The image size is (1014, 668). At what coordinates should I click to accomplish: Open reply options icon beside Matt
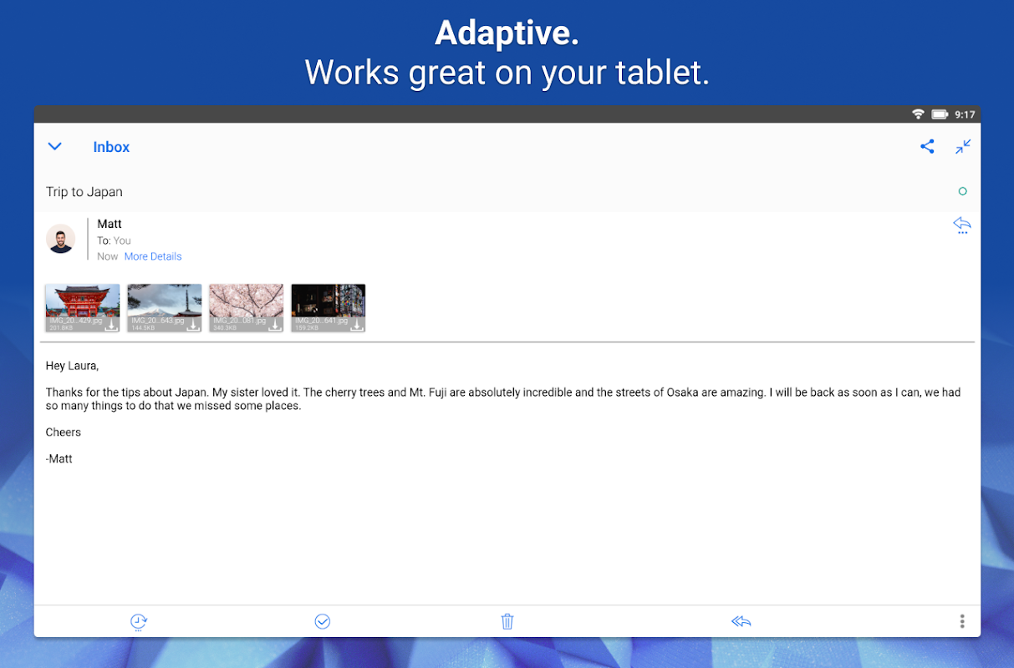click(962, 225)
